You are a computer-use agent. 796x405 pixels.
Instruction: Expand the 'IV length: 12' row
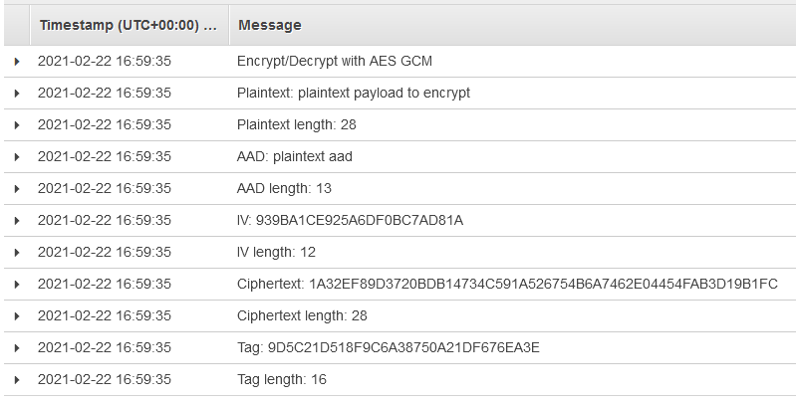pyautogui.click(x=17, y=253)
